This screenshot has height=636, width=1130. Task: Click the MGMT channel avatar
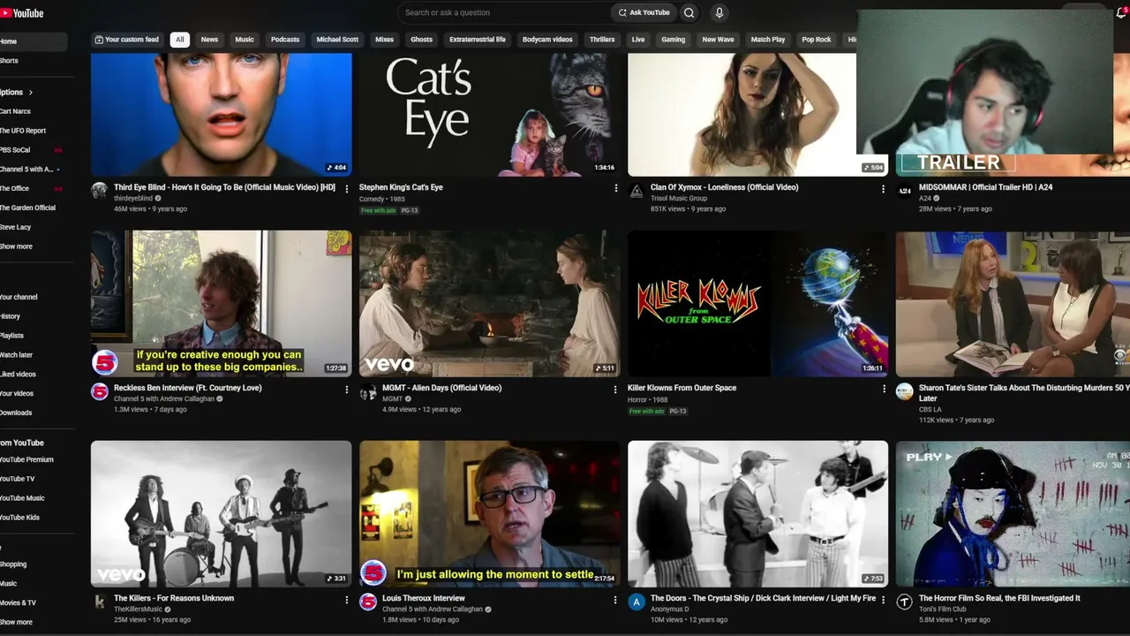(x=368, y=391)
